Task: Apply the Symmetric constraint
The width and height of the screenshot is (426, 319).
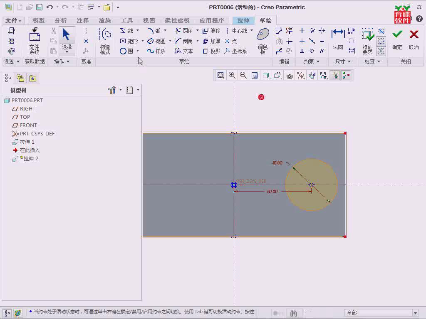Action: tap(322, 31)
